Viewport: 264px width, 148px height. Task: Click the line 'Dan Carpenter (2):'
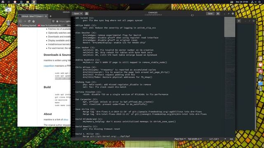pyautogui.click(x=87, y=99)
